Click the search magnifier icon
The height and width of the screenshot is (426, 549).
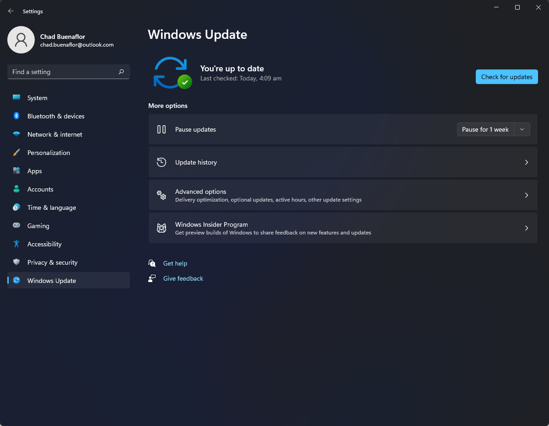pos(121,72)
